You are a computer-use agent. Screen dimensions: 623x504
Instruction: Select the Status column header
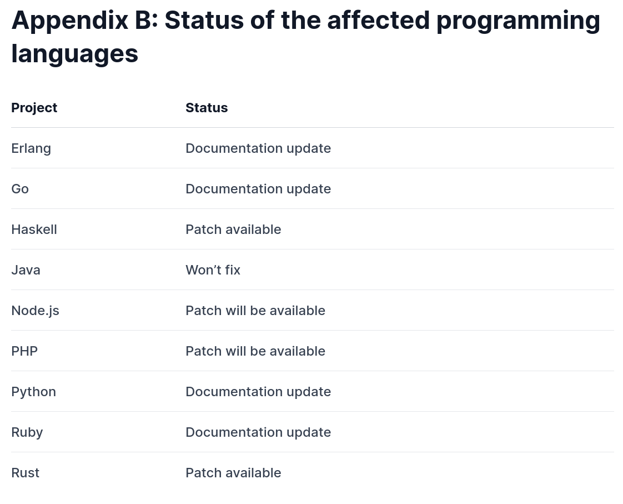click(207, 108)
